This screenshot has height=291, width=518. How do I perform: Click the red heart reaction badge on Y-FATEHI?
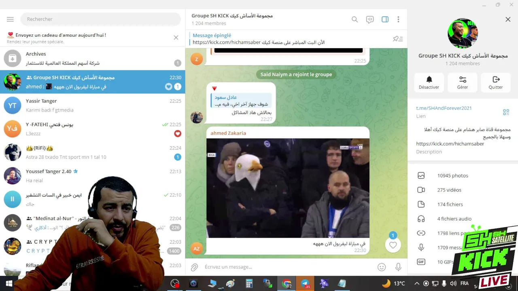[178, 133]
